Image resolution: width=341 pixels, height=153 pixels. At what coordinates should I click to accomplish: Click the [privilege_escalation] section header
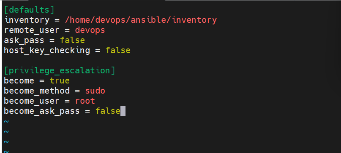pyautogui.click(x=60, y=71)
